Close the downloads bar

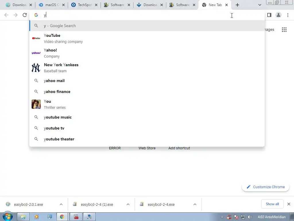289,204
